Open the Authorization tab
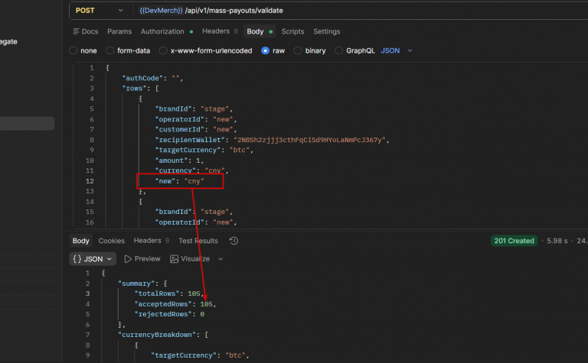This screenshot has height=363, width=588. click(x=166, y=31)
